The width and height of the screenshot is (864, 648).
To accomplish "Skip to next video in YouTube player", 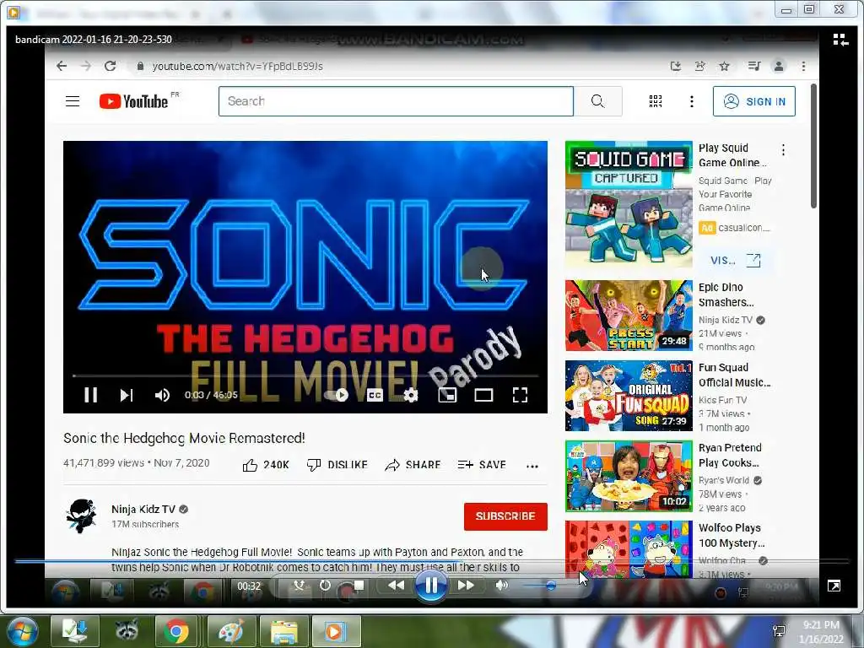I will (127, 395).
